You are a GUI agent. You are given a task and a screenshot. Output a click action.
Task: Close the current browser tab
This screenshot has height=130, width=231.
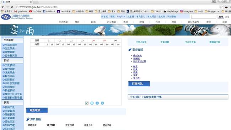[31, 2]
